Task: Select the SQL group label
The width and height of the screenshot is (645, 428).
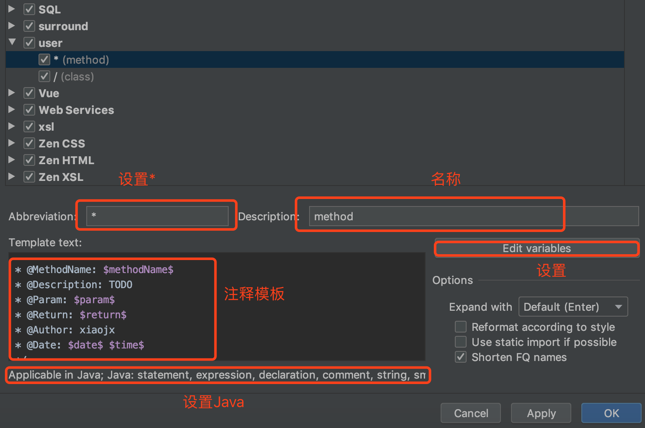Action: click(50, 9)
